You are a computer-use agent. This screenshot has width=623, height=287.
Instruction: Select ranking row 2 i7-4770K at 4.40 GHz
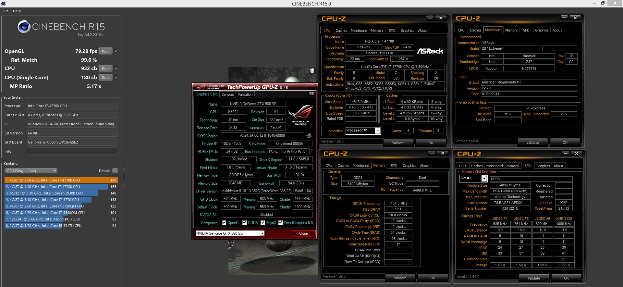[x=61, y=187]
